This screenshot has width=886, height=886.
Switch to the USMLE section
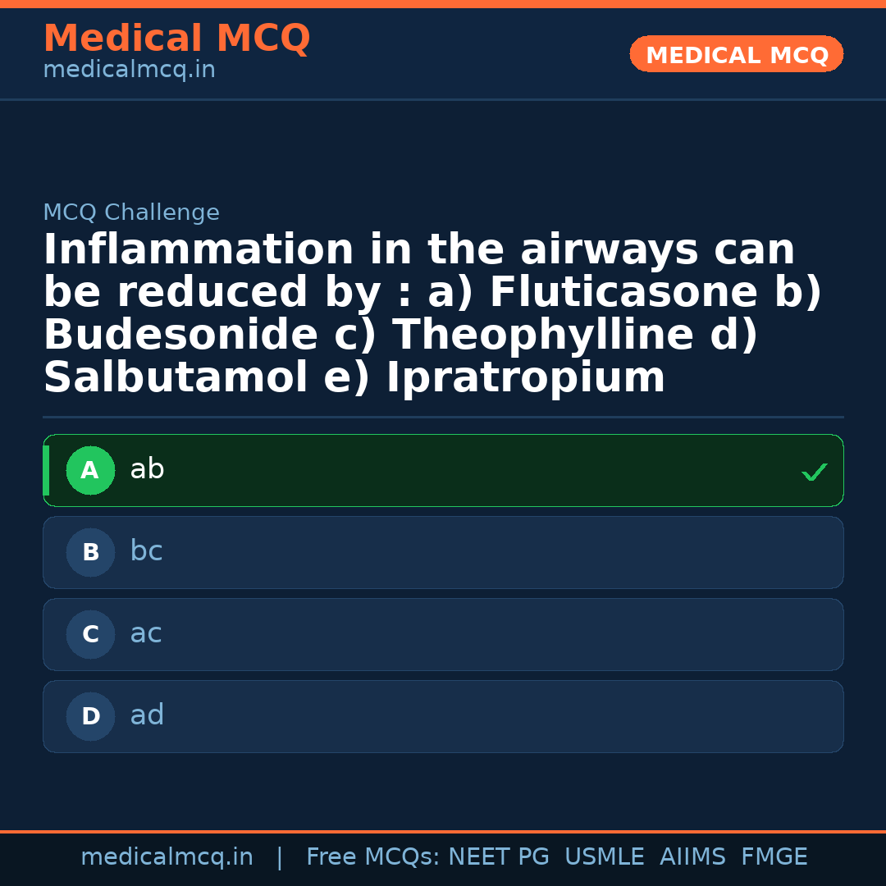coord(605,856)
